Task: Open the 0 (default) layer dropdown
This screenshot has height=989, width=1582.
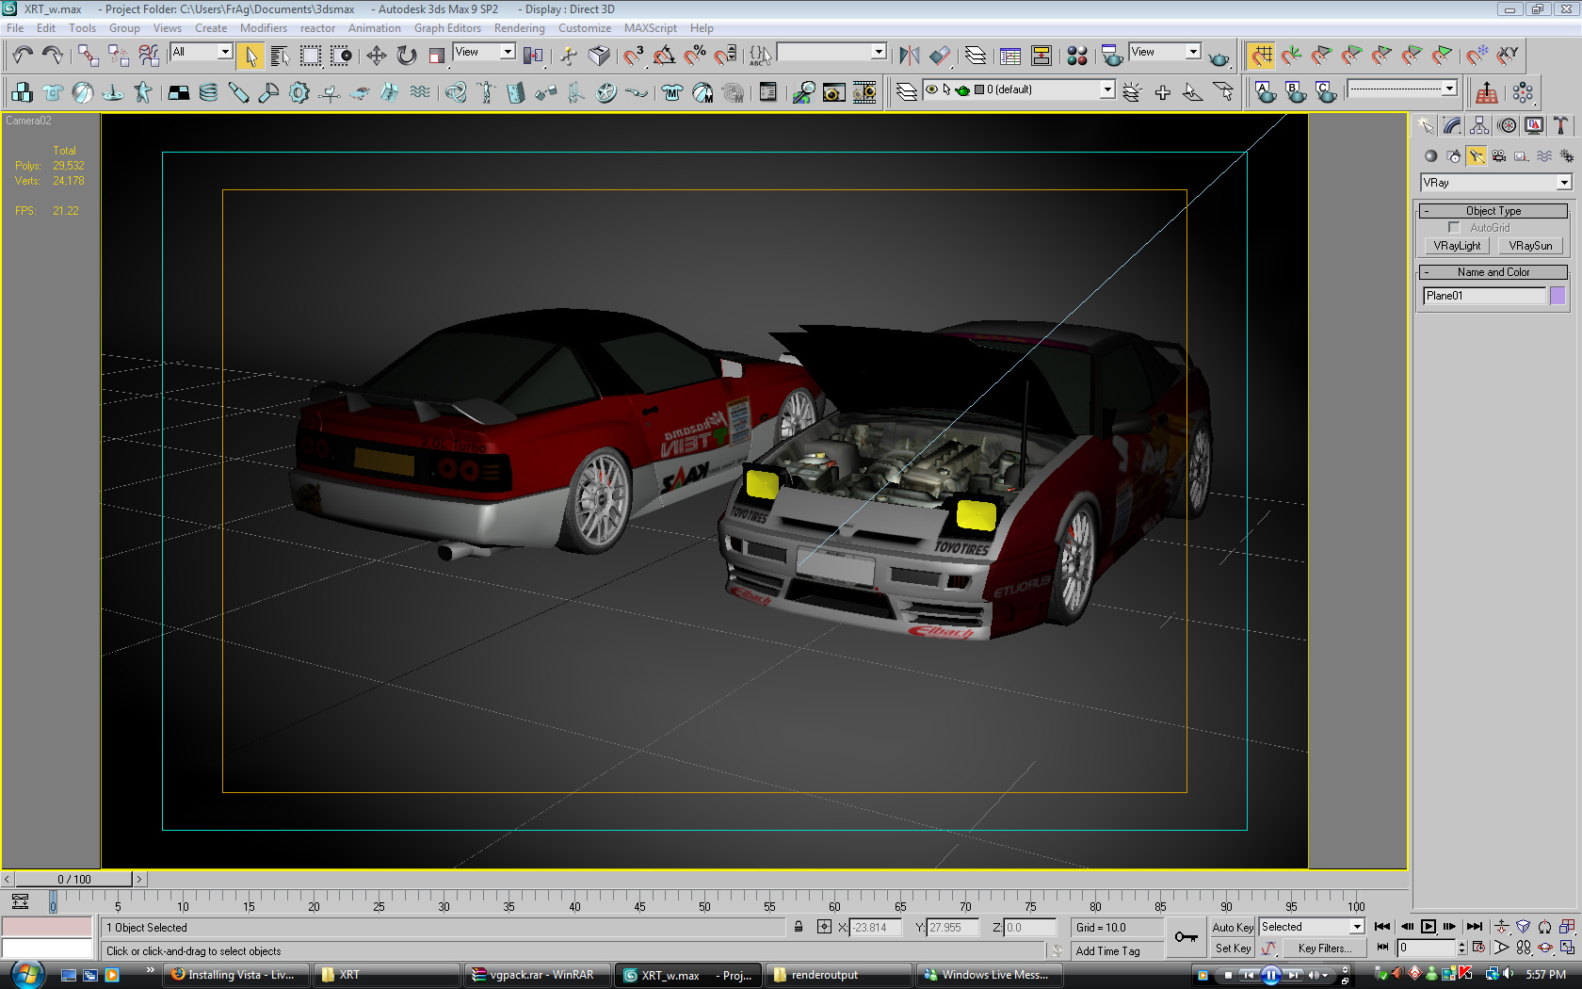Action: click(1107, 89)
